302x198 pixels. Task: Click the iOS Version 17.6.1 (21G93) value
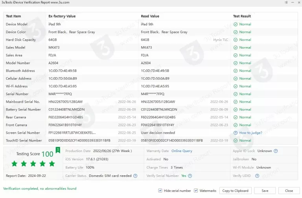[97, 159]
